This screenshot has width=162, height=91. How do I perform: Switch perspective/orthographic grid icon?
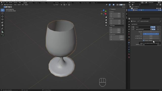tap(106, 25)
